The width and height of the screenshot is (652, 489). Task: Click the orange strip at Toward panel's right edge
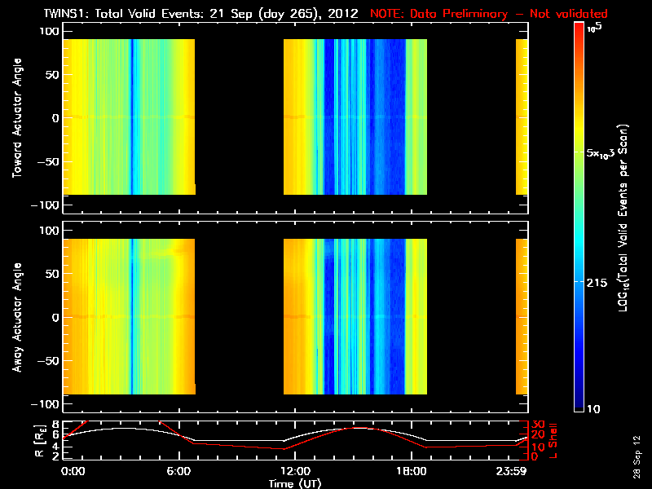click(522, 117)
